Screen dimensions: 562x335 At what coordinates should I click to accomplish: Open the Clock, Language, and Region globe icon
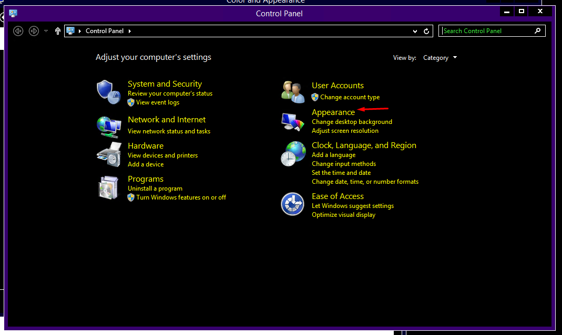(293, 153)
